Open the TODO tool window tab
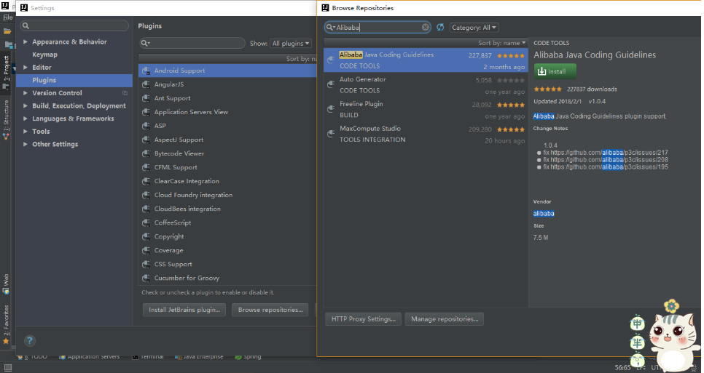 32,357
